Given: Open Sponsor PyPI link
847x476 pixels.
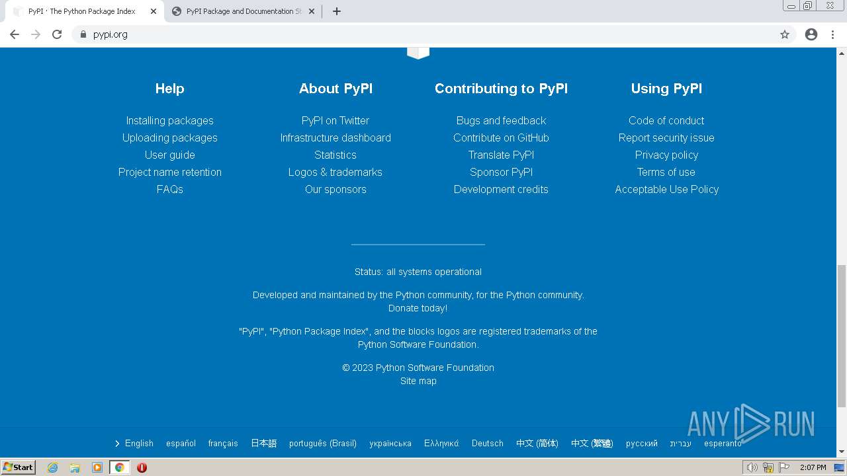Looking at the screenshot, I should click(501, 172).
